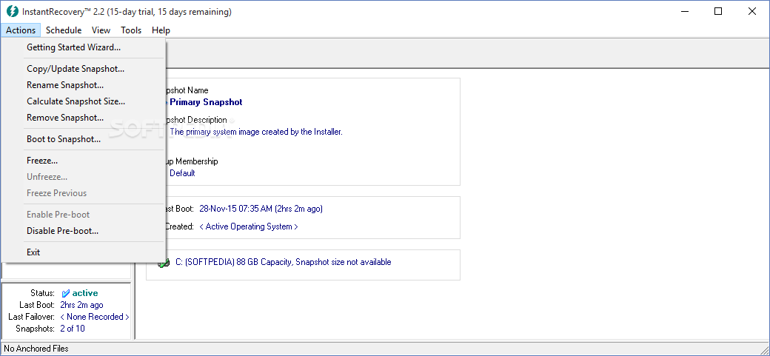Click the drive icon next to C: (SOFTPEDIA)
770x356 pixels.
163,263
